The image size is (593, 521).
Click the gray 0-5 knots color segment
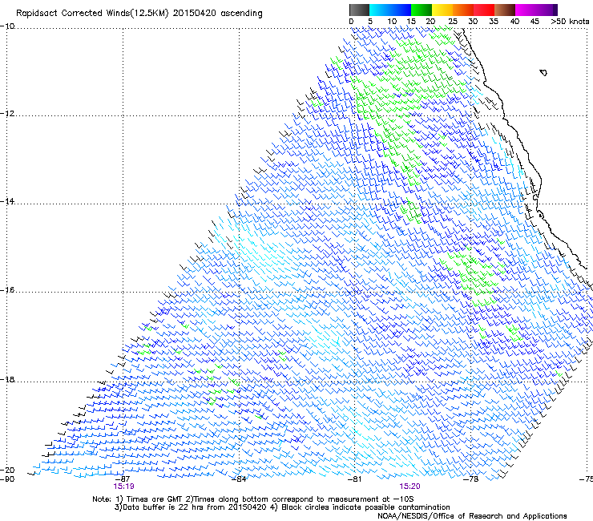(359, 10)
